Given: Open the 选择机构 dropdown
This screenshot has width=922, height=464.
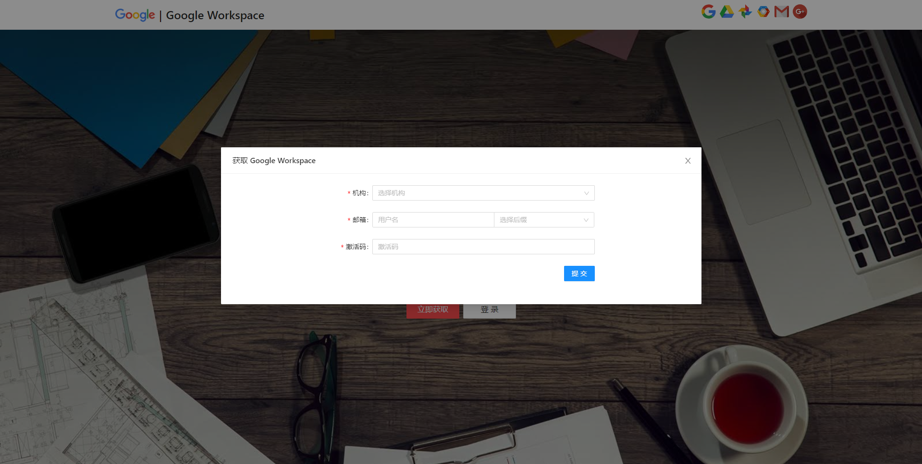Looking at the screenshot, I should [483, 193].
